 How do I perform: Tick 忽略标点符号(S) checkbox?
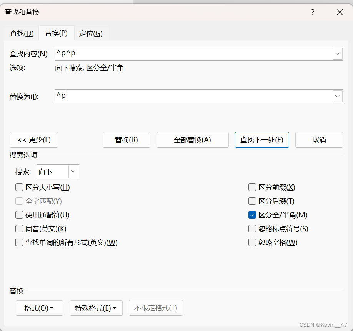tap(252, 229)
